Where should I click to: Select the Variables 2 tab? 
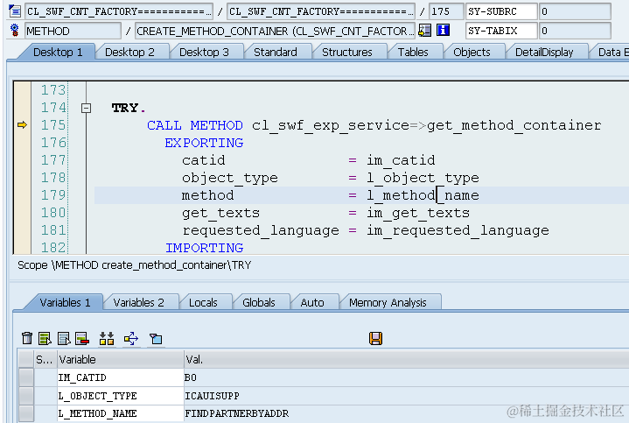[138, 302]
